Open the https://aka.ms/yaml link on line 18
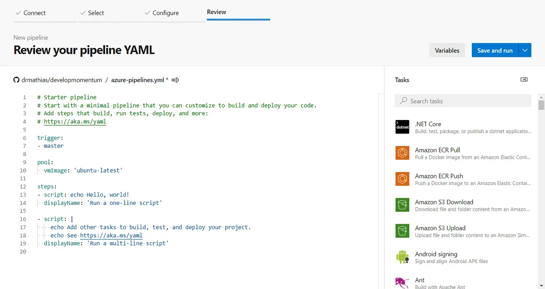 [111, 235]
